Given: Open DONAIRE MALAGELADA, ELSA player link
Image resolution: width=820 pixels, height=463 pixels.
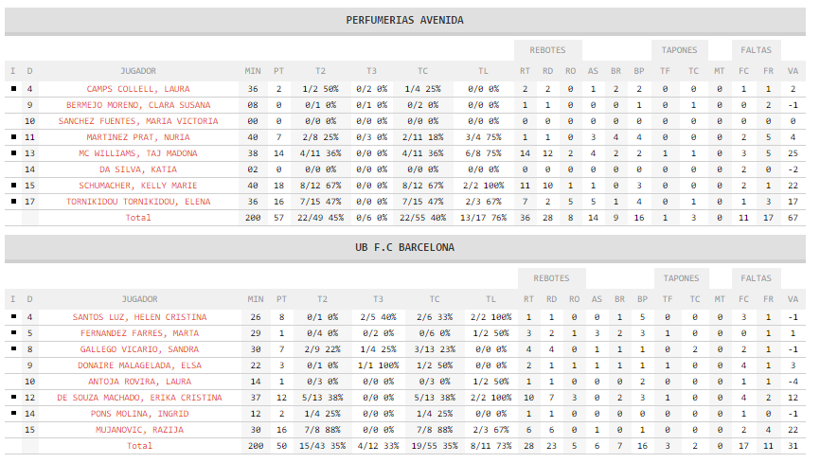Looking at the screenshot, I should [x=139, y=365].
